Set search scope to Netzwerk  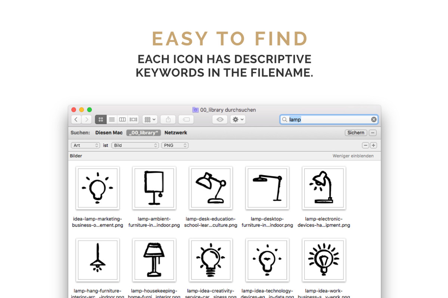point(176,133)
